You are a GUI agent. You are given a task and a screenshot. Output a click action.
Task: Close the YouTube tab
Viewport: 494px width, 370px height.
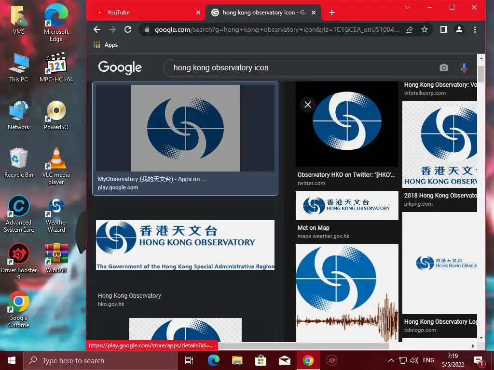click(x=198, y=13)
